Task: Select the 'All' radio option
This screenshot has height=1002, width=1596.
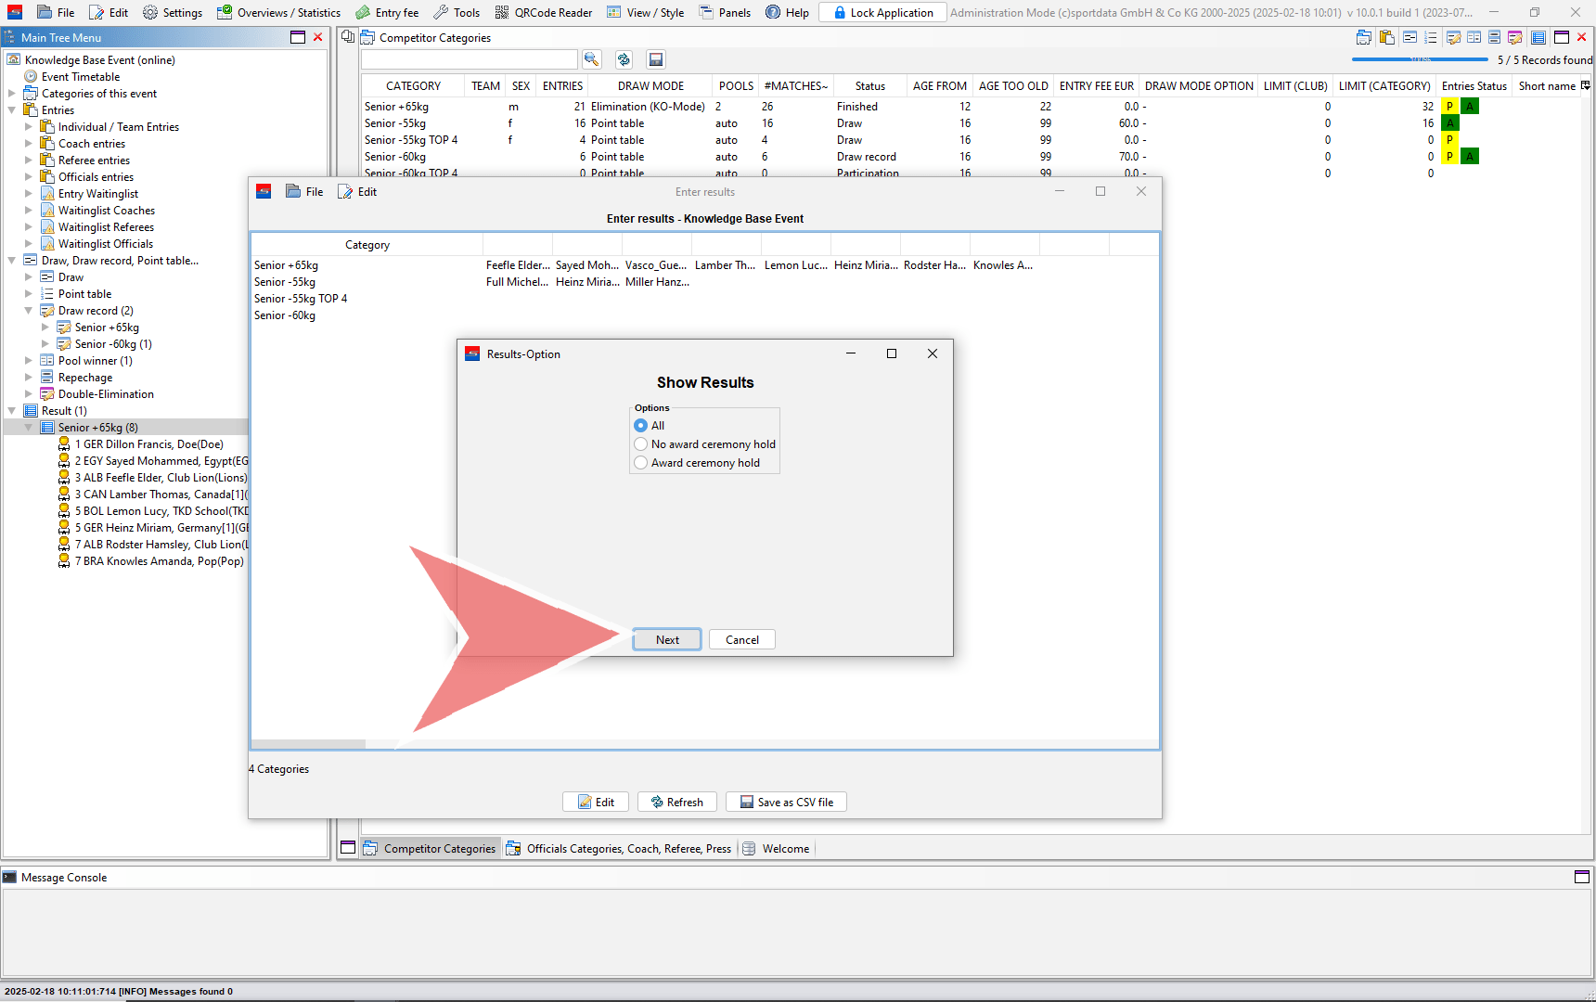Action: (x=641, y=426)
